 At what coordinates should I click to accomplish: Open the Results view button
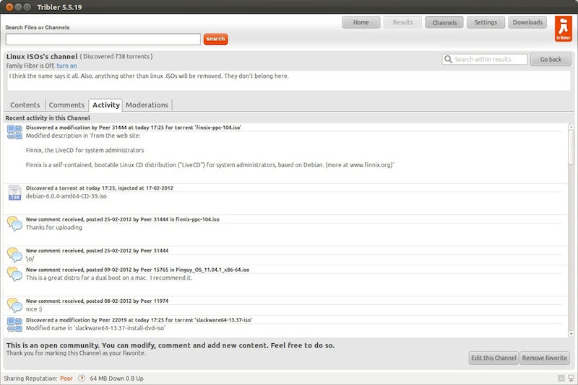[x=402, y=22]
